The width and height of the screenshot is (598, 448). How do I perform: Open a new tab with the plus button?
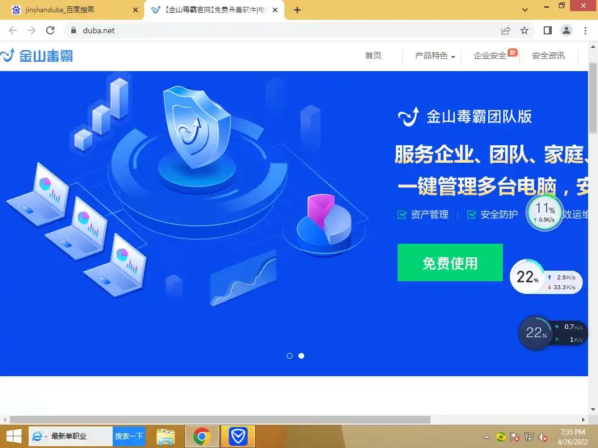[x=297, y=10]
